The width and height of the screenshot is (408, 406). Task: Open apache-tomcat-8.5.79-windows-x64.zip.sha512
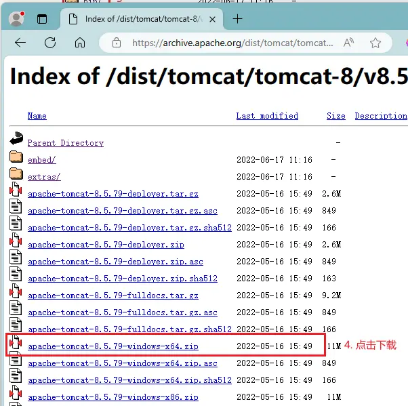pyautogui.click(x=129, y=380)
